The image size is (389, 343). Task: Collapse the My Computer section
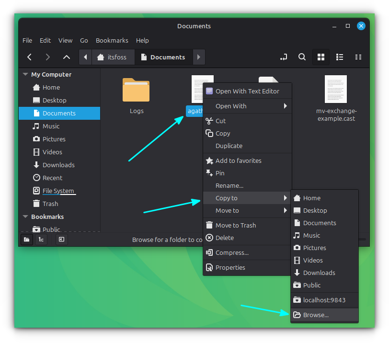[25, 75]
